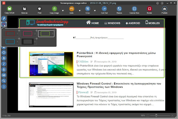Click the zoom out circle button

[148, 116]
